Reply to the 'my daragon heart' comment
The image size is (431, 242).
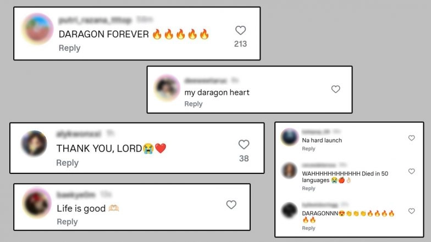[x=194, y=104]
